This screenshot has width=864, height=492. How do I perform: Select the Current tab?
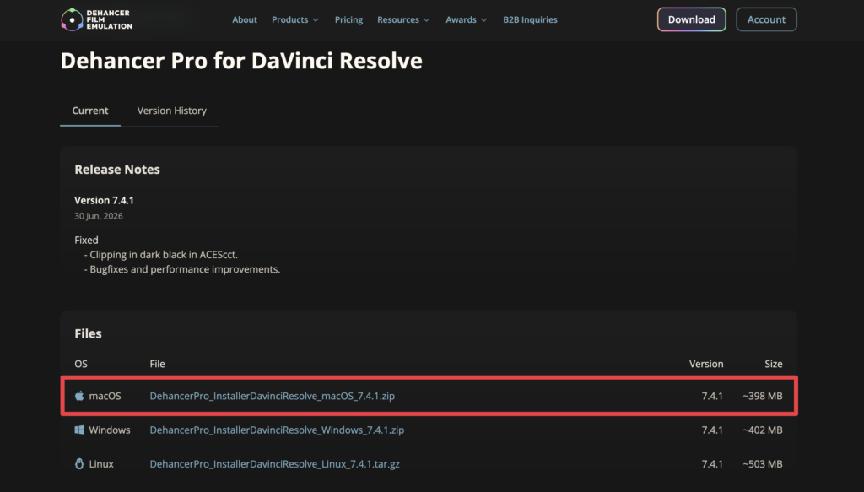pos(90,111)
